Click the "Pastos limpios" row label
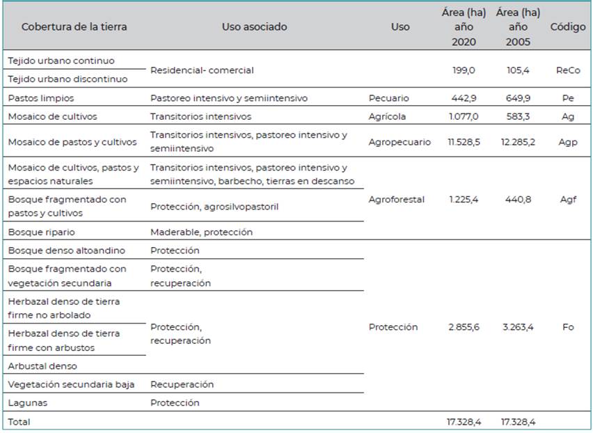This screenshot has width=593, height=433. [x=40, y=98]
